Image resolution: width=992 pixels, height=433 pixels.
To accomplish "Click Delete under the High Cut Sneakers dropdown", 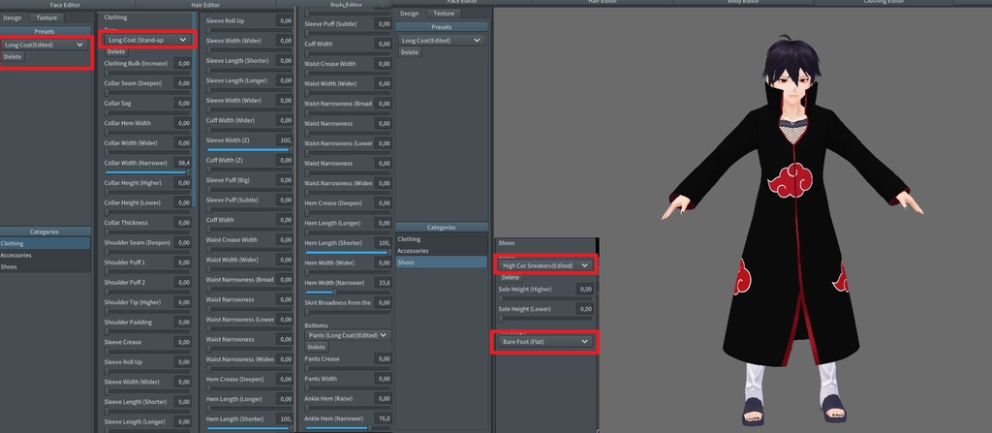I will click(x=511, y=278).
